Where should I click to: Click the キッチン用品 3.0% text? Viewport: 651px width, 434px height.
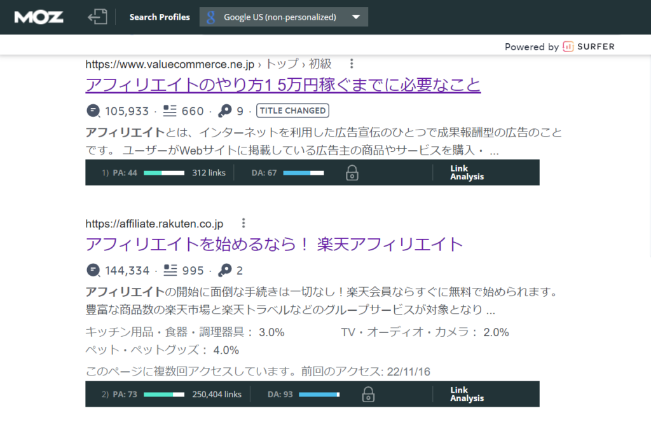coord(185,332)
